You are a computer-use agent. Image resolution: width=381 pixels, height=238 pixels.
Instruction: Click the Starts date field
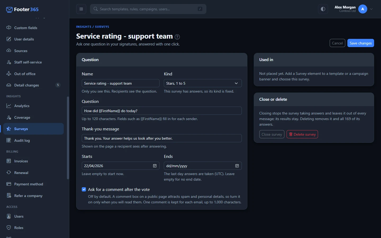click(x=121, y=166)
